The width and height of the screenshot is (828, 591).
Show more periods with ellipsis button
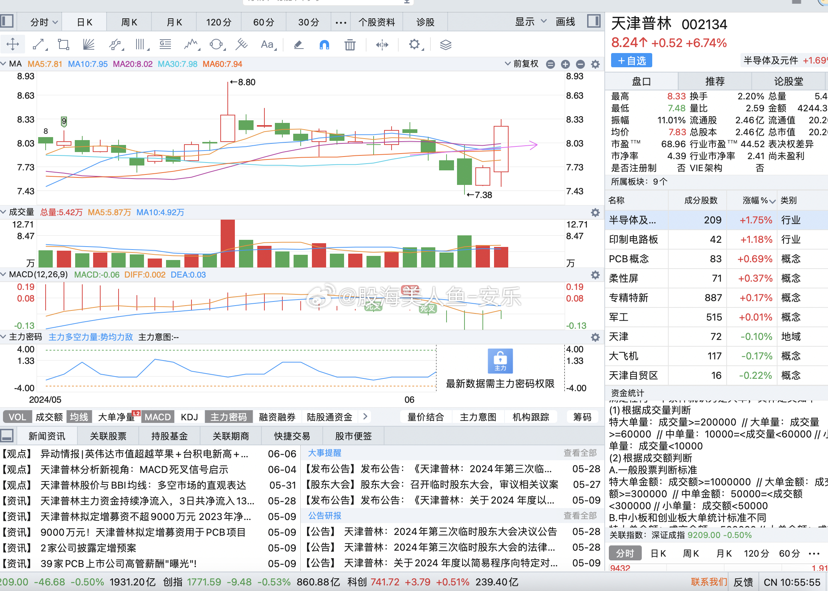pyautogui.click(x=341, y=22)
